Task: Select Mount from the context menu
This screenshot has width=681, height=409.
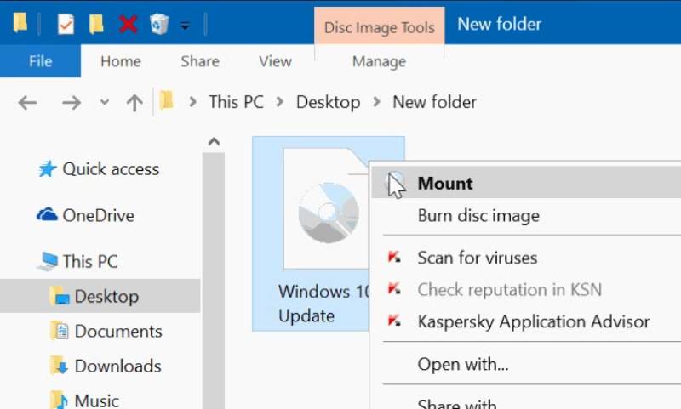Action: [x=445, y=183]
